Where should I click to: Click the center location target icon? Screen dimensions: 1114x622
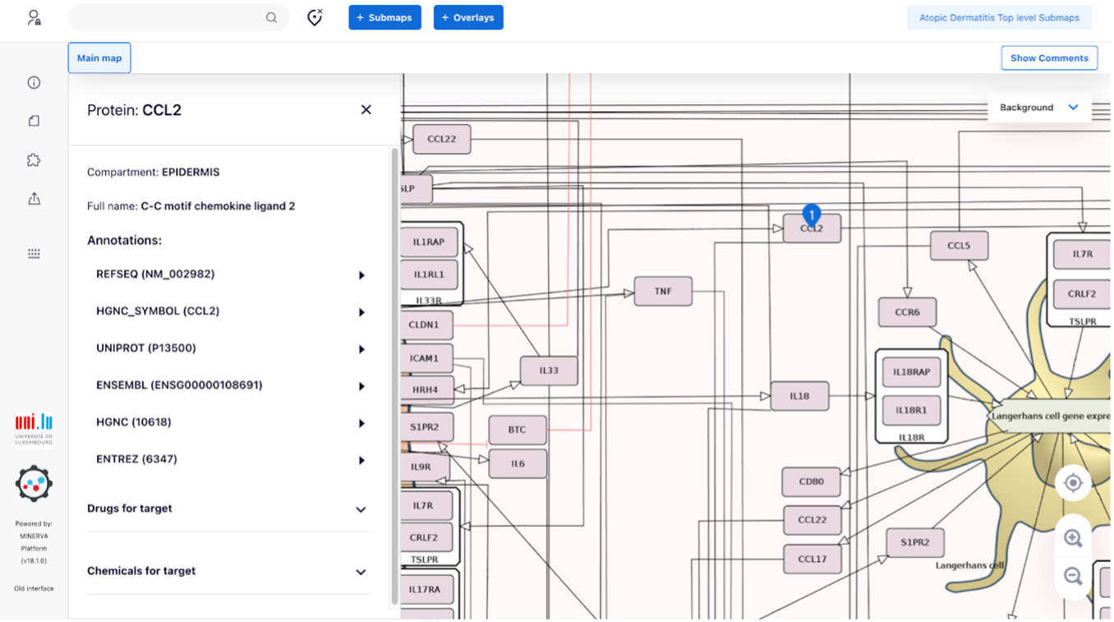pyautogui.click(x=1072, y=483)
